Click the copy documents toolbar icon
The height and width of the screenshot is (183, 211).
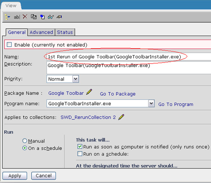(34, 17)
